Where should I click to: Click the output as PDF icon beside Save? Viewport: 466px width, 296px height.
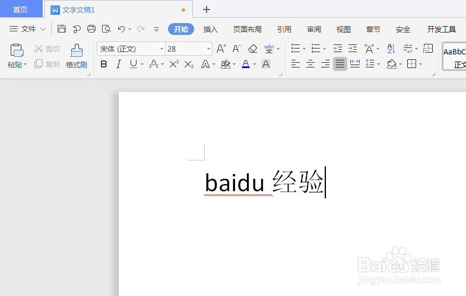tap(77, 29)
